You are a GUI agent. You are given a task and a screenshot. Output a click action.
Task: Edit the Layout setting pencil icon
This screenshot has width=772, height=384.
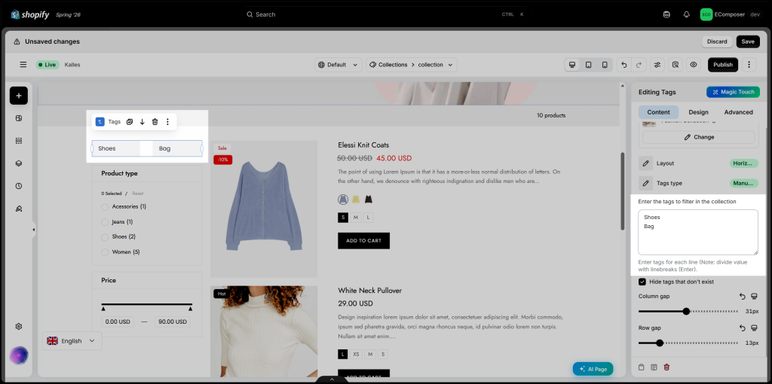(x=645, y=163)
